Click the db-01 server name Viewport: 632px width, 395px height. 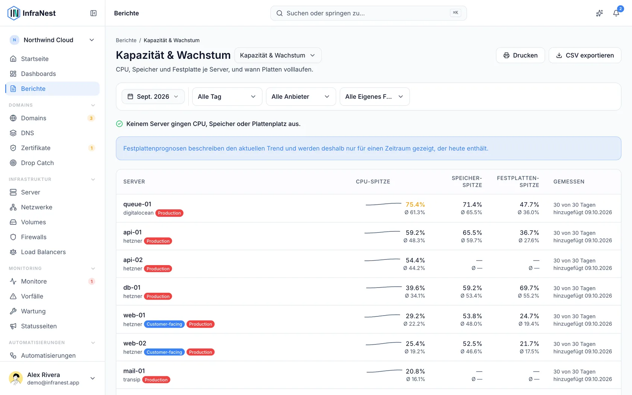[132, 288]
